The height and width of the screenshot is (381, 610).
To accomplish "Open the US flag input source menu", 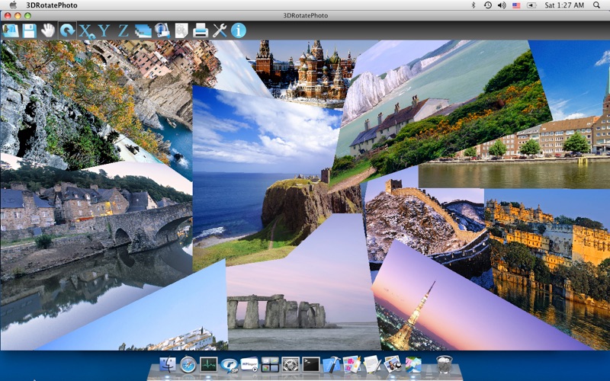I will point(516,5).
